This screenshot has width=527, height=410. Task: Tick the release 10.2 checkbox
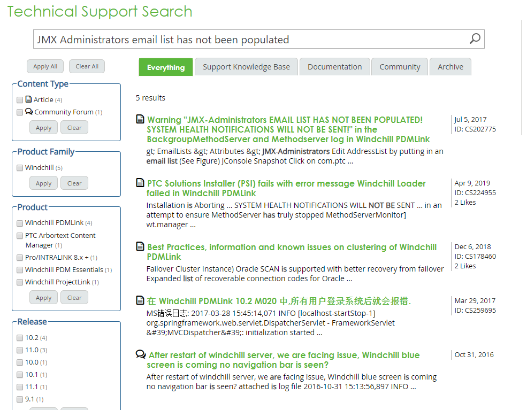pos(20,338)
